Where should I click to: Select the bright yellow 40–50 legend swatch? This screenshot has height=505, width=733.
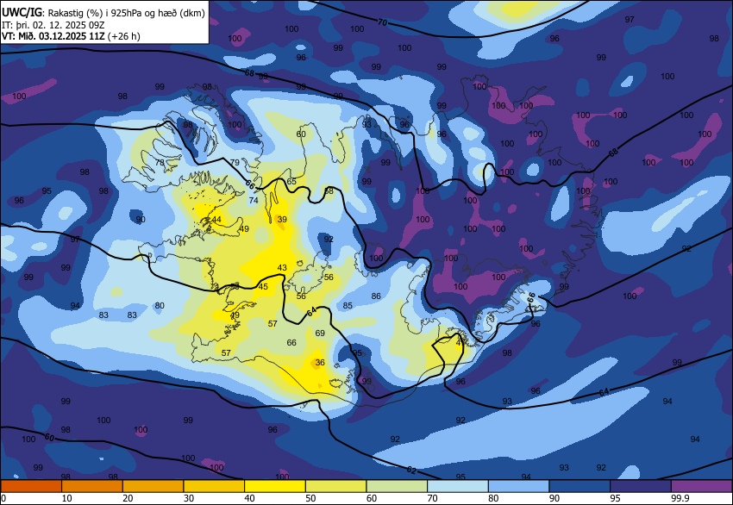point(275,486)
